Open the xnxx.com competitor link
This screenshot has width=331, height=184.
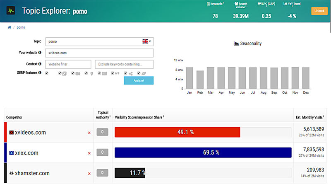pos(26,153)
